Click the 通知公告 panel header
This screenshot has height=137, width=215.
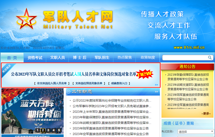coord(187,67)
